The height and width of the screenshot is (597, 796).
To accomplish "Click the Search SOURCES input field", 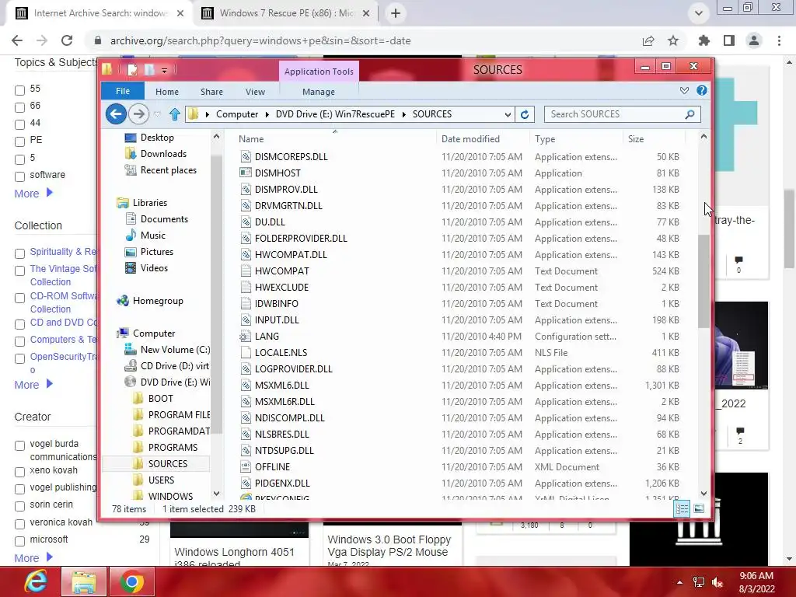I will tap(614, 114).
